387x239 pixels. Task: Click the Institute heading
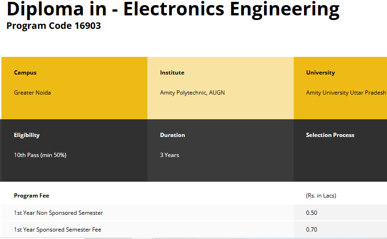(x=172, y=73)
